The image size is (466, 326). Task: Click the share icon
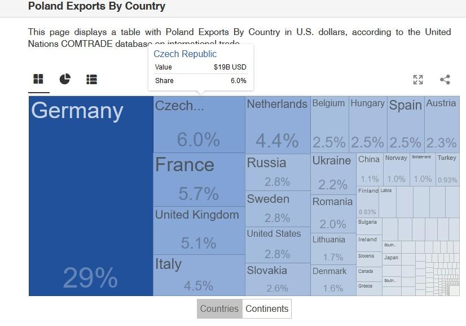click(x=445, y=80)
